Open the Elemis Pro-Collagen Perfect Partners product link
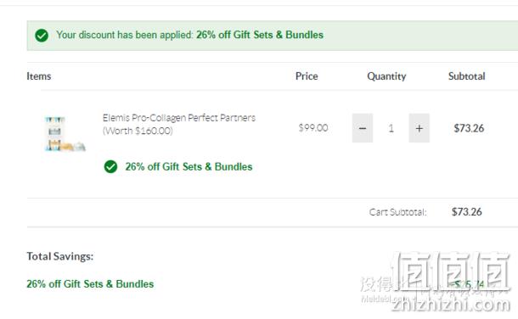This screenshot has width=518, height=319. 178,124
